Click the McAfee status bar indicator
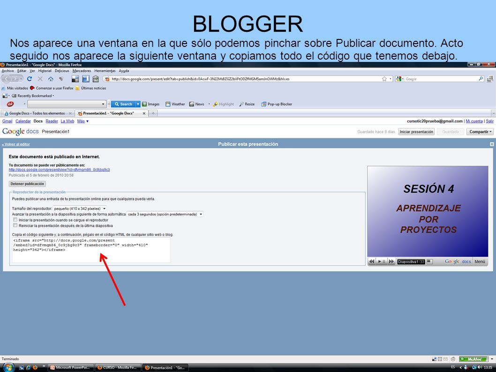The height and width of the screenshot is (372, 496). [473, 359]
